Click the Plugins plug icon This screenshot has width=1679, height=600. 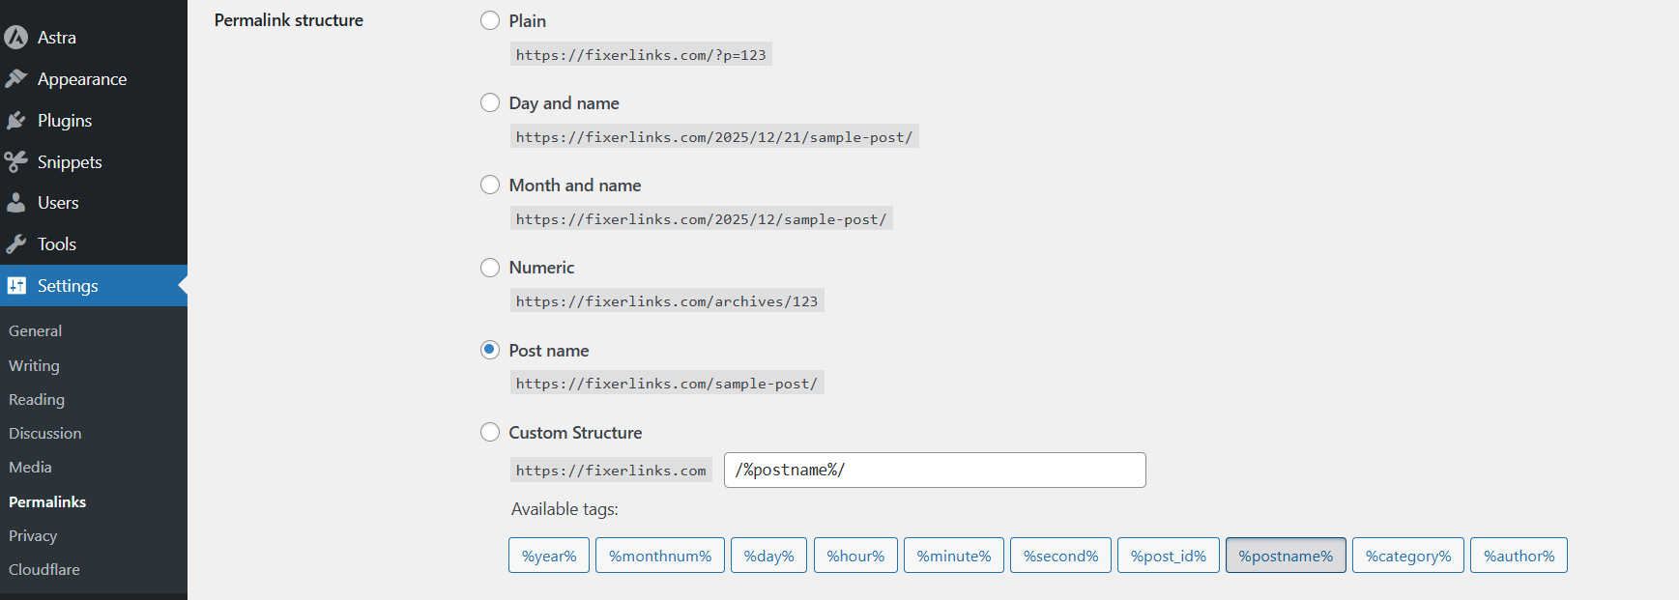pyautogui.click(x=15, y=121)
